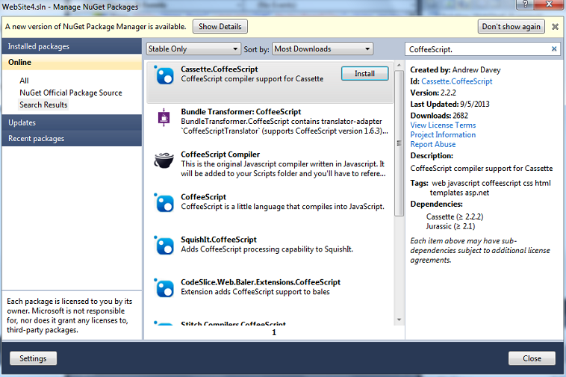566x377 pixels.
Task: Expand the Updates section
Action: (72, 122)
